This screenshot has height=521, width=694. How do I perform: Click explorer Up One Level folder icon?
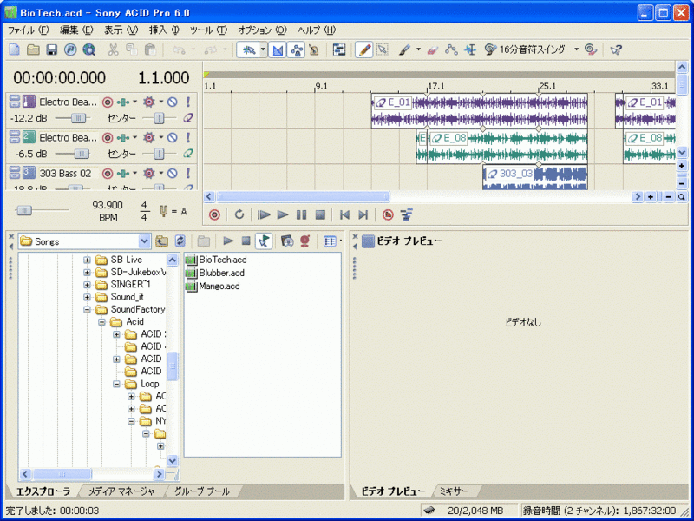click(162, 241)
